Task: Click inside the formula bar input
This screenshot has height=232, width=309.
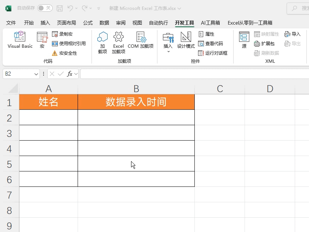Action: [194, 74]
